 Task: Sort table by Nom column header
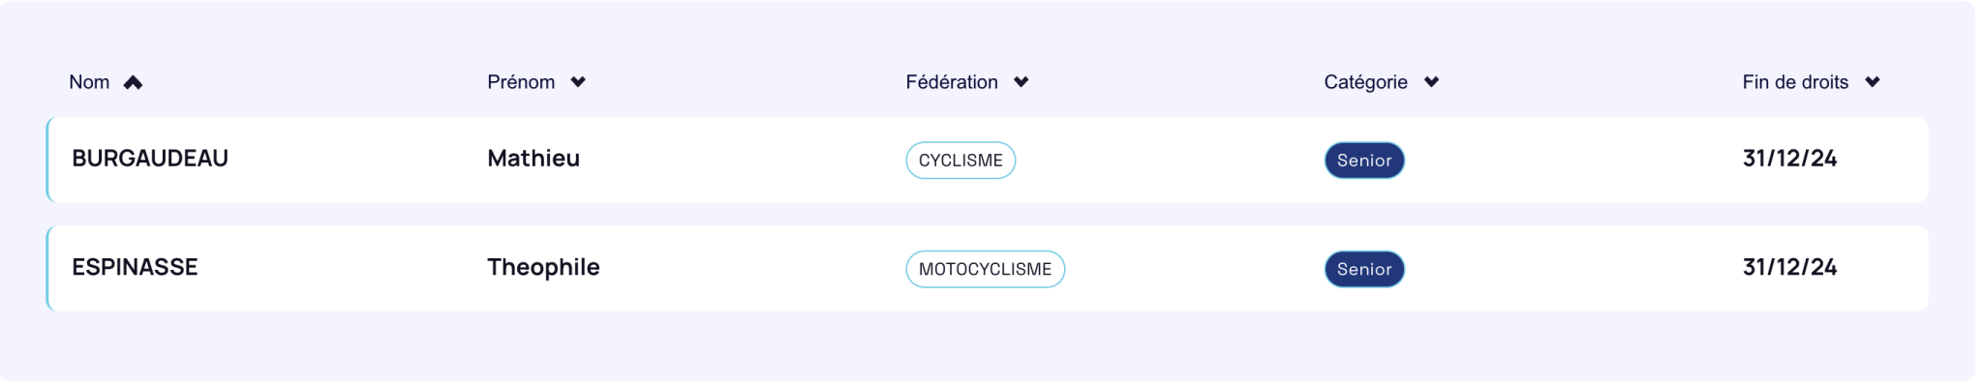[x=89, y=82]
